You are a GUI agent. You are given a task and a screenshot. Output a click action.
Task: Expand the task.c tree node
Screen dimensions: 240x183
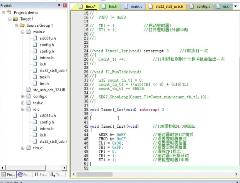point(23,103)
